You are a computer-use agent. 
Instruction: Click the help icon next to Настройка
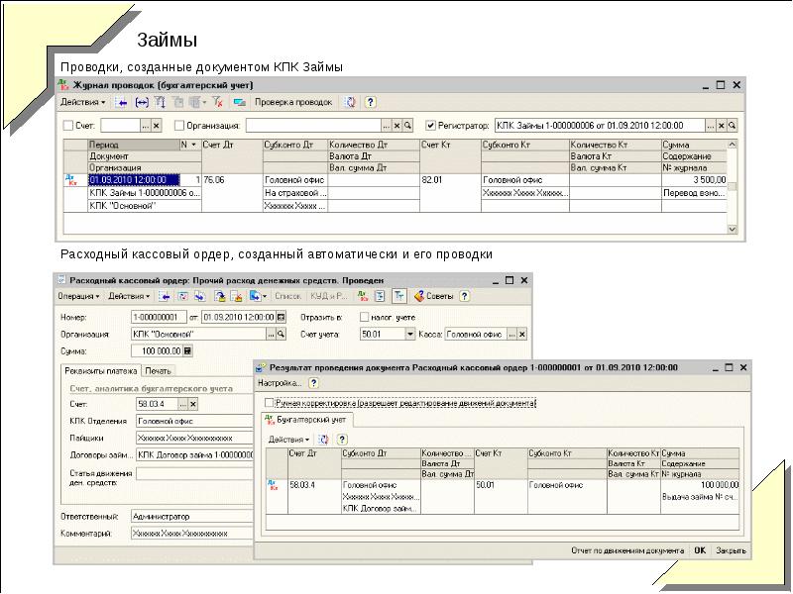(x=314, y=382)
